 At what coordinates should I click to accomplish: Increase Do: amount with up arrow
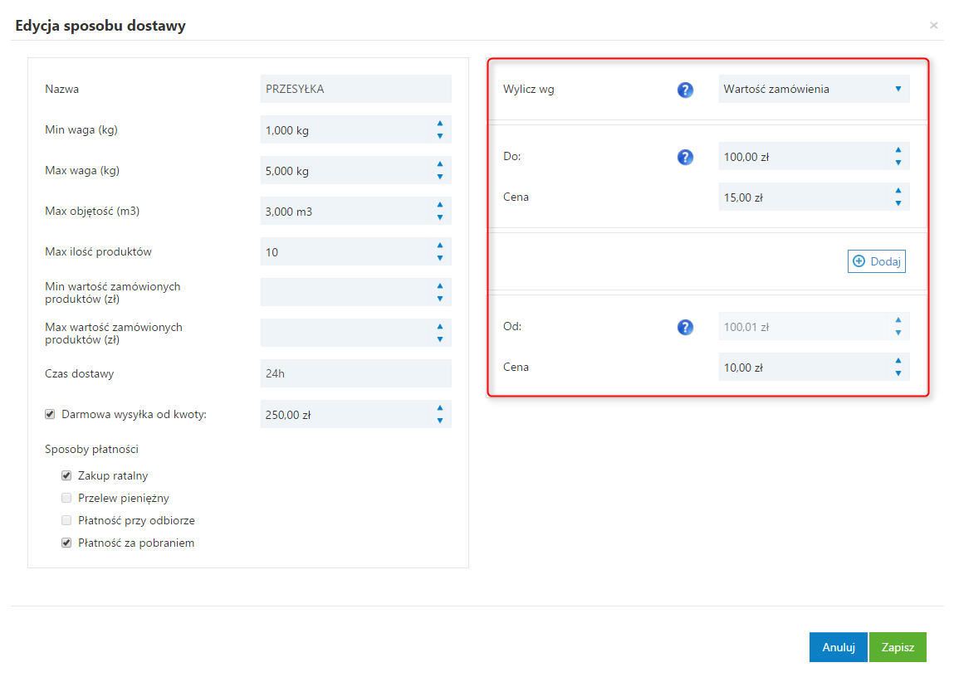pyautogui.click(x=898, y=150)
